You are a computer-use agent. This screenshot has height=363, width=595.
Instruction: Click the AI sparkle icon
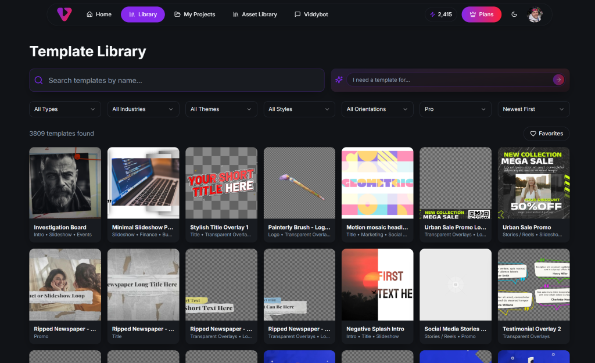(339, 80)
